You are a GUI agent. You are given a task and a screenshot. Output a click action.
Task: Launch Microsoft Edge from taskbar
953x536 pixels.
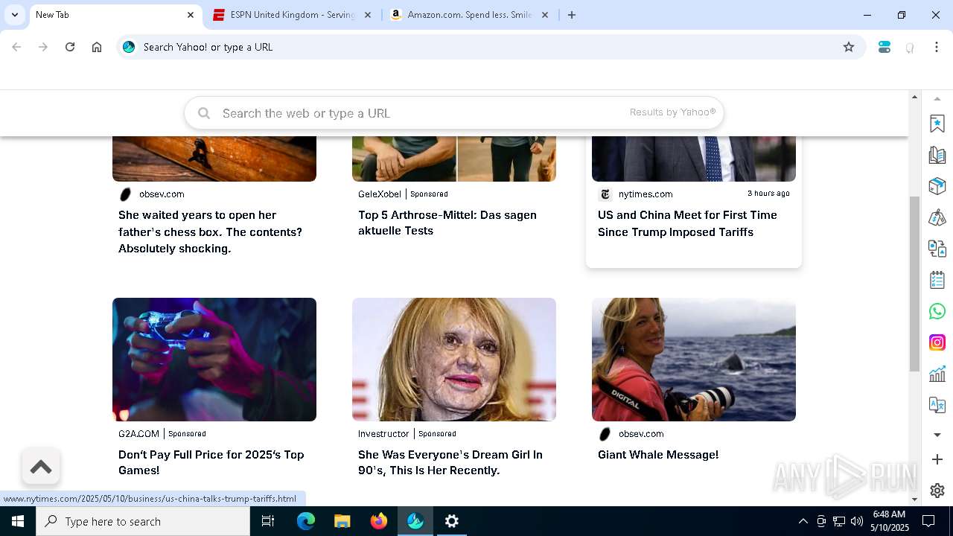pyautogui.click(x=306, y=521)
